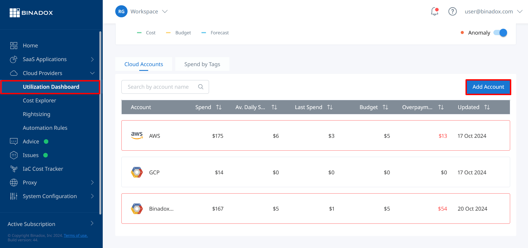Click the Advice chat icon
This screenshot has height=248, width=528.
point(14,141)
